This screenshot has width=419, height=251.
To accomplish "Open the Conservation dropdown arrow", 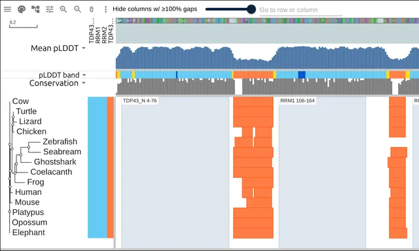I will [84, 83].
